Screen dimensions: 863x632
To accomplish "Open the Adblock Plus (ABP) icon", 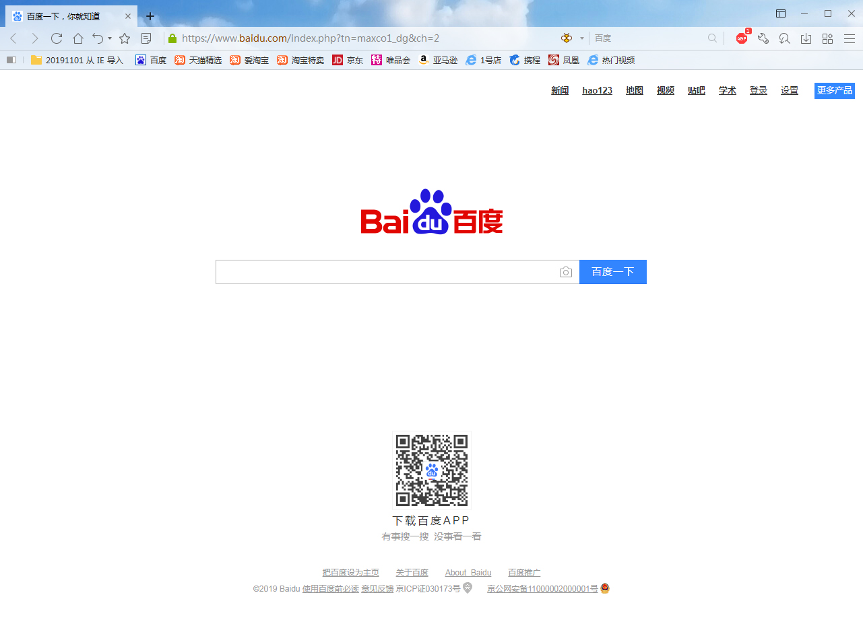I will pyautogui.click(x=741, y=38).
